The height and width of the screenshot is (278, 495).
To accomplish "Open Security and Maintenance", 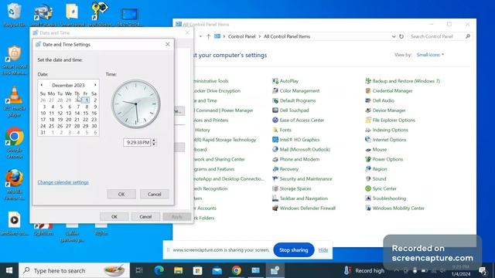I will coord(302,178).
